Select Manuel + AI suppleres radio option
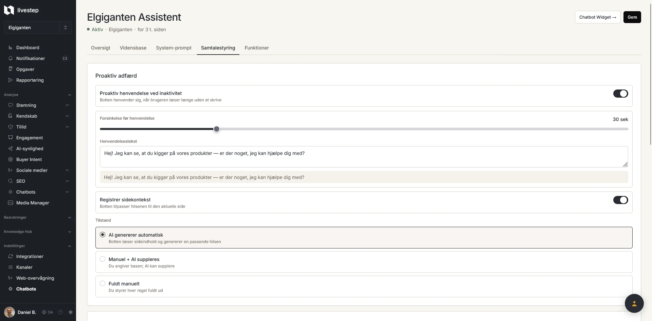The height and width of the screenshot is (321, 652). 103,259
